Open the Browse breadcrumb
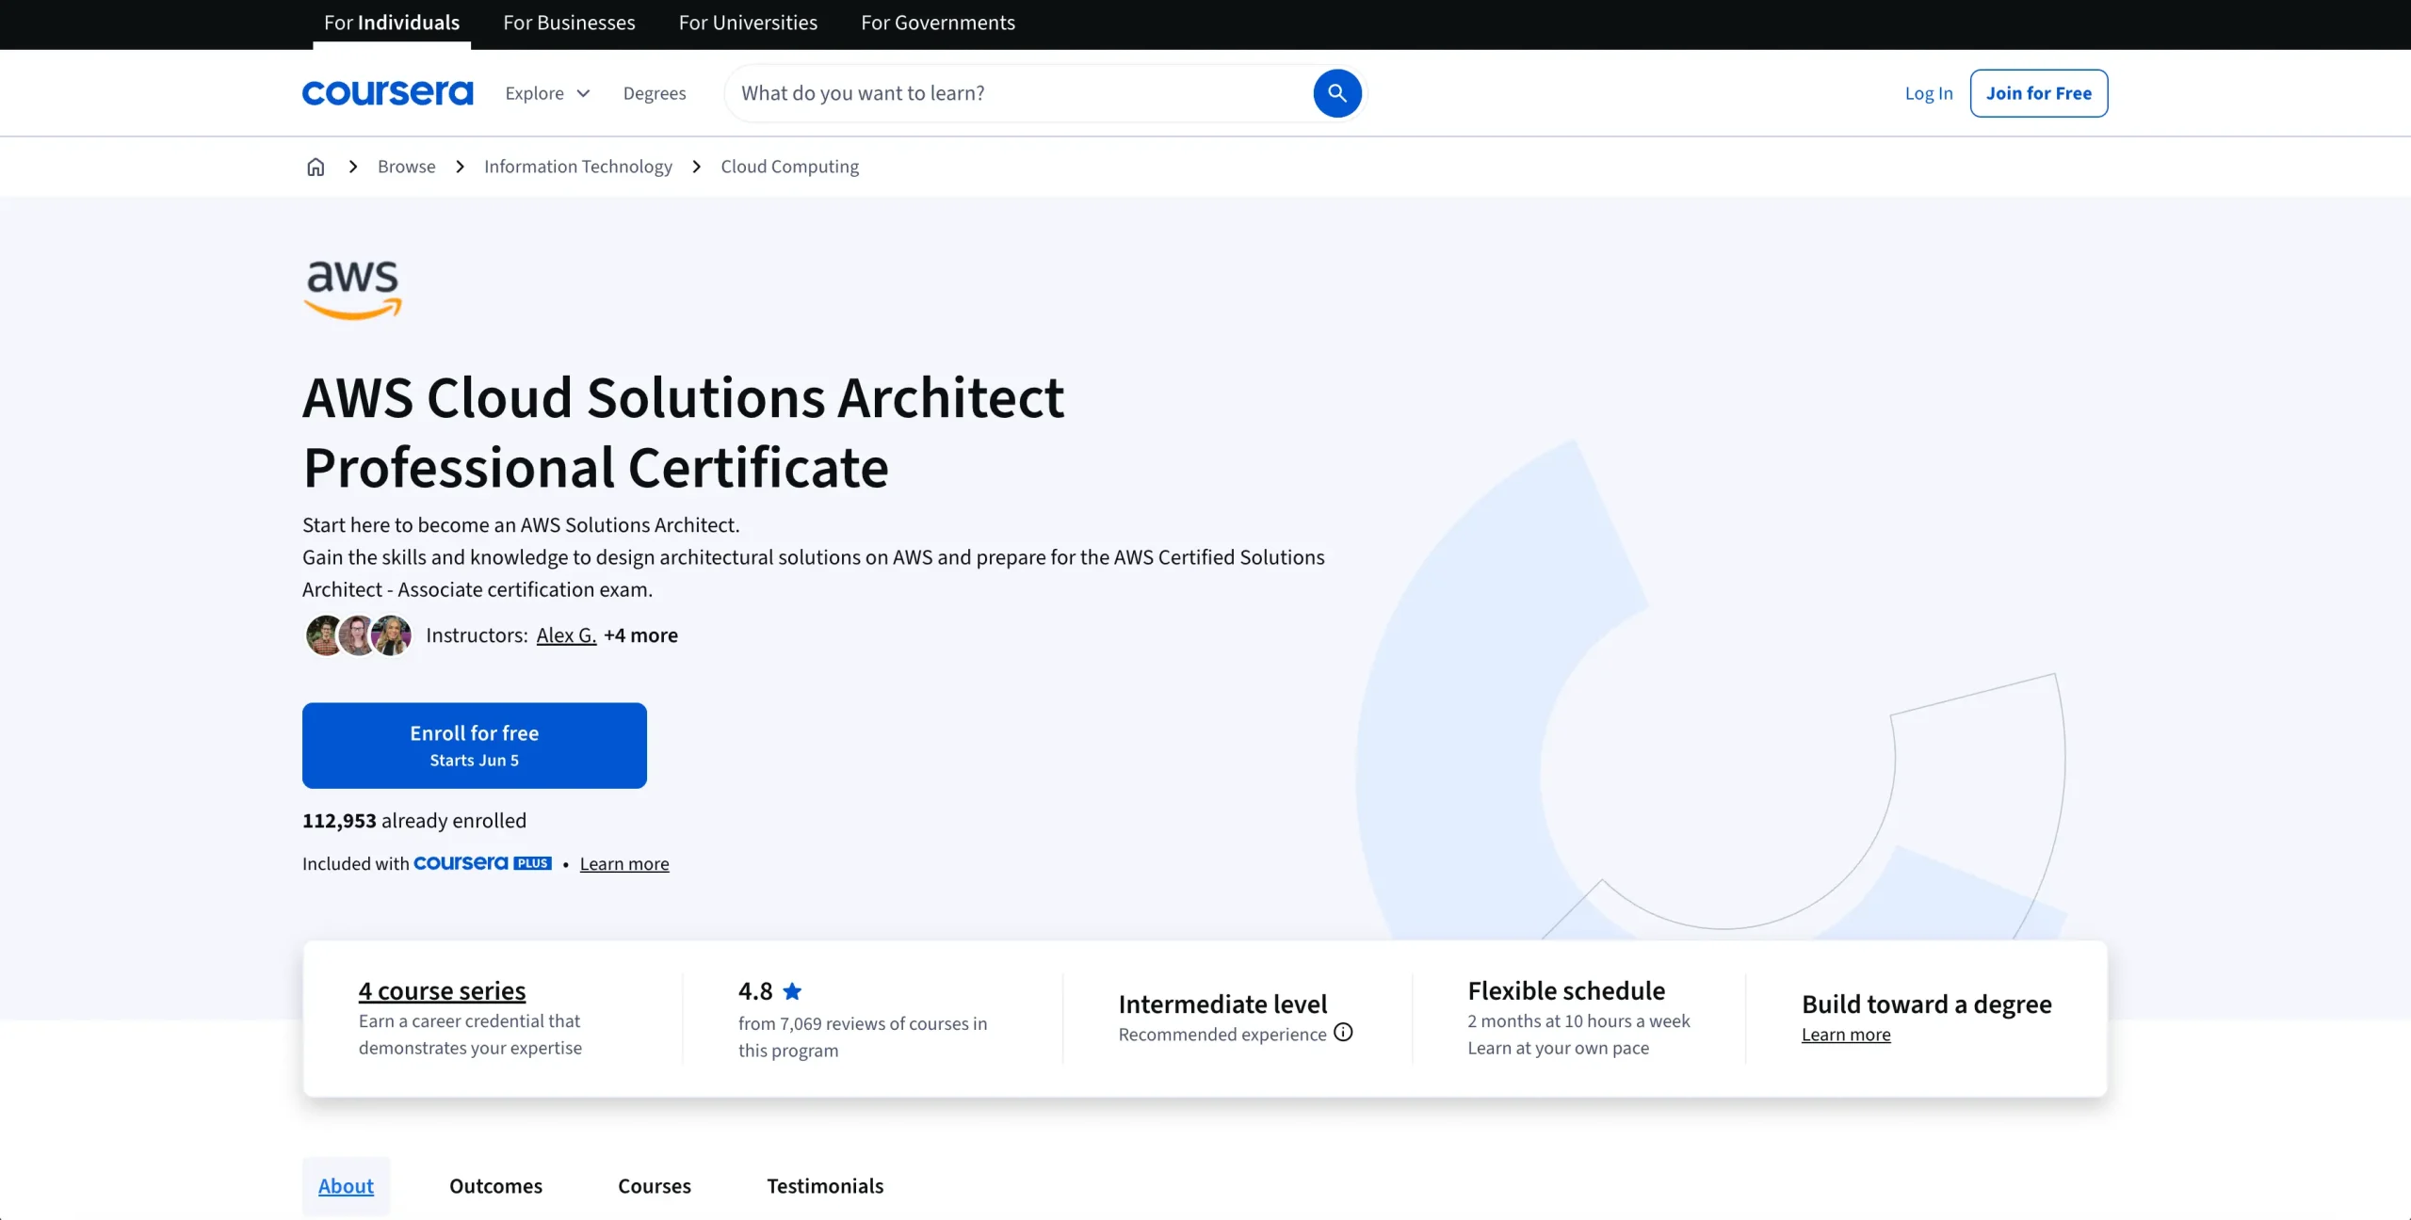The image size is (2411, 1220). pos(407,167)
